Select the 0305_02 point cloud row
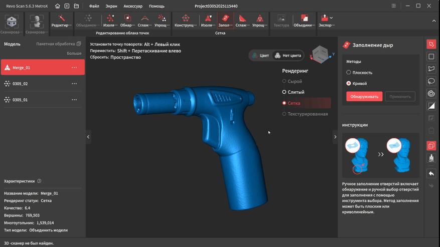 pos(43,84)
